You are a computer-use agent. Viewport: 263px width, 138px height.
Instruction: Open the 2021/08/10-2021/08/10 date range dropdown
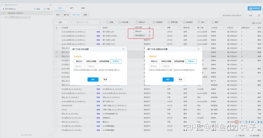(233, 15)
